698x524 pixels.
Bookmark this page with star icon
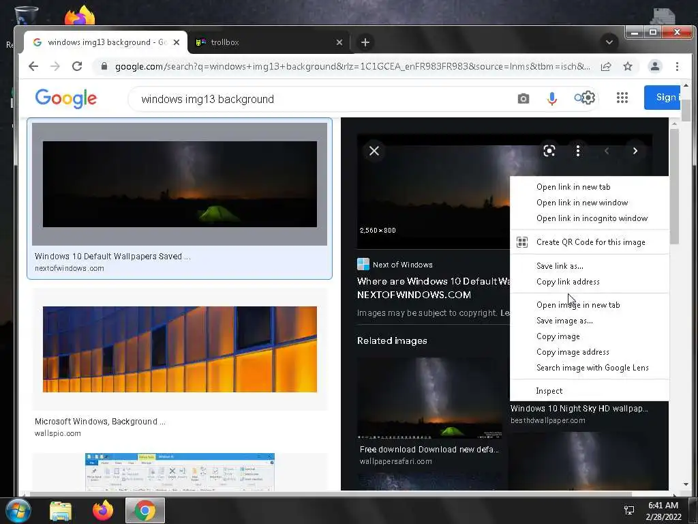click(x=628, y=66)
